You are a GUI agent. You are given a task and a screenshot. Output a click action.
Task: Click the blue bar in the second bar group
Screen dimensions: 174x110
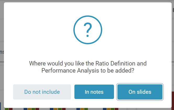[x=25, y=109]
